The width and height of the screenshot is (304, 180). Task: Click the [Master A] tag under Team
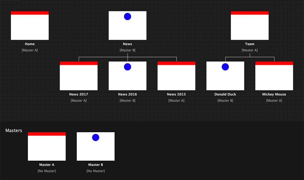tap(249, 50)
